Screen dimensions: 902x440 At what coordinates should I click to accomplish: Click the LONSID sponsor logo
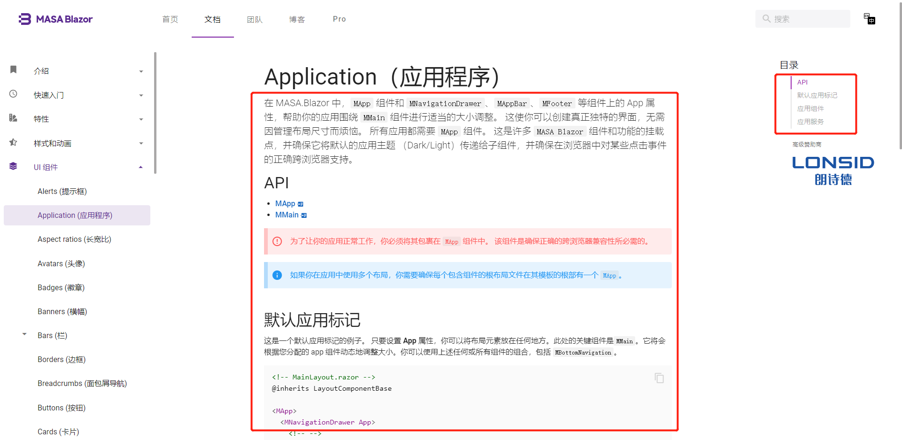(832, 170)
